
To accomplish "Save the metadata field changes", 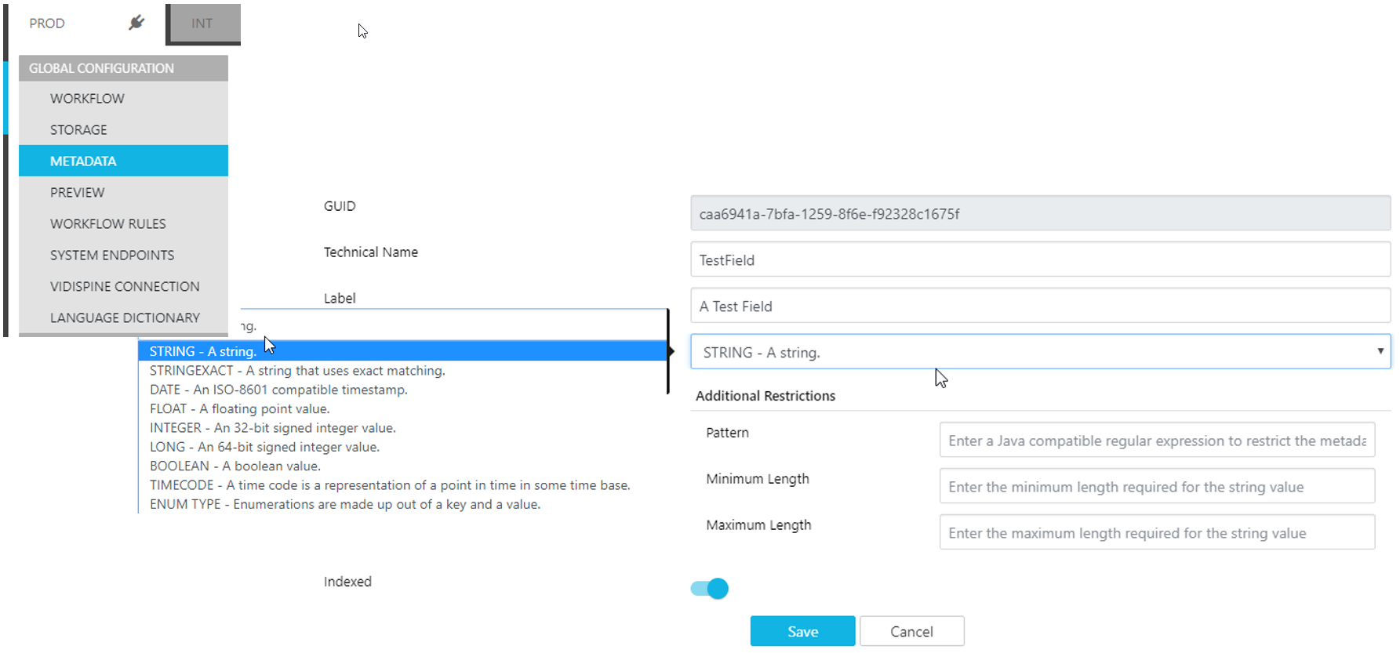I will coord(802,631).
